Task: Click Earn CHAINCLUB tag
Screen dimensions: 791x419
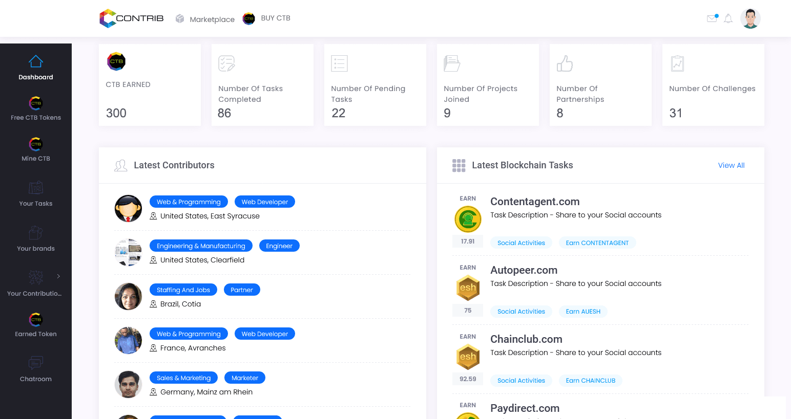Action: (x=591, y=381)
